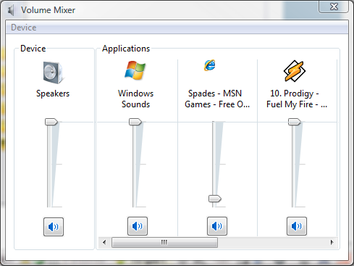Click the Internet Explorer Spades icon
The image size is (354, 266).
tap(210, 65)
